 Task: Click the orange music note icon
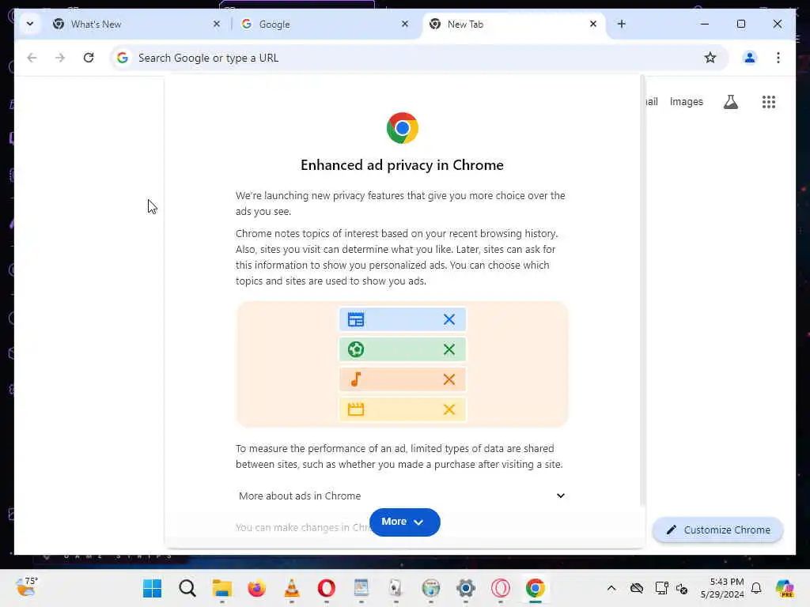pos(356,379)
